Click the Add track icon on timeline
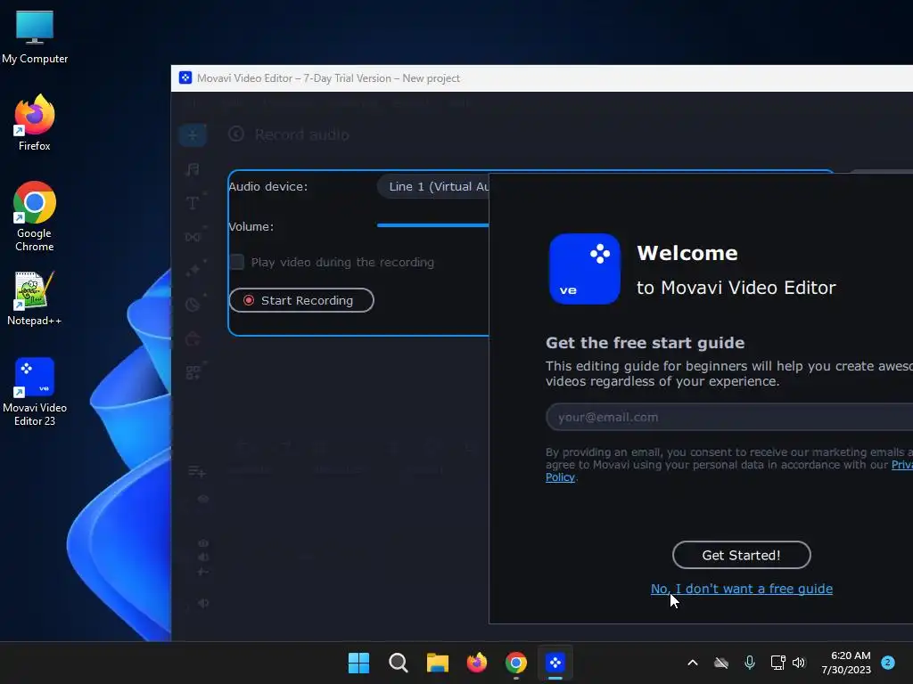The image size is (913, 684). click(197, 471)
